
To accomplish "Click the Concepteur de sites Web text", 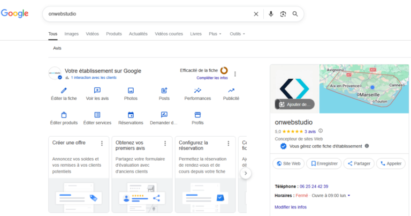I will click(x=299, y=139).
